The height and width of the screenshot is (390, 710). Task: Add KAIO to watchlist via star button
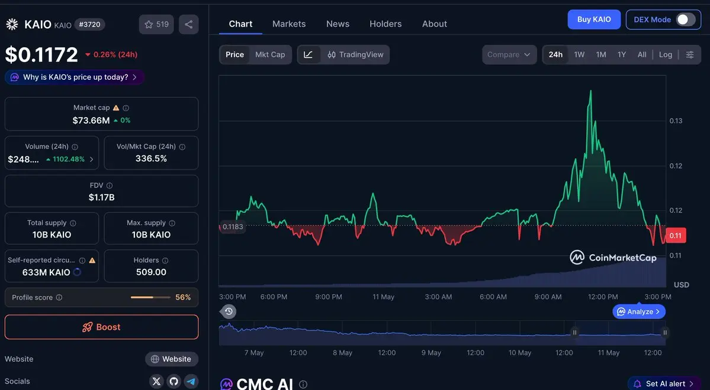pos(156,24)
